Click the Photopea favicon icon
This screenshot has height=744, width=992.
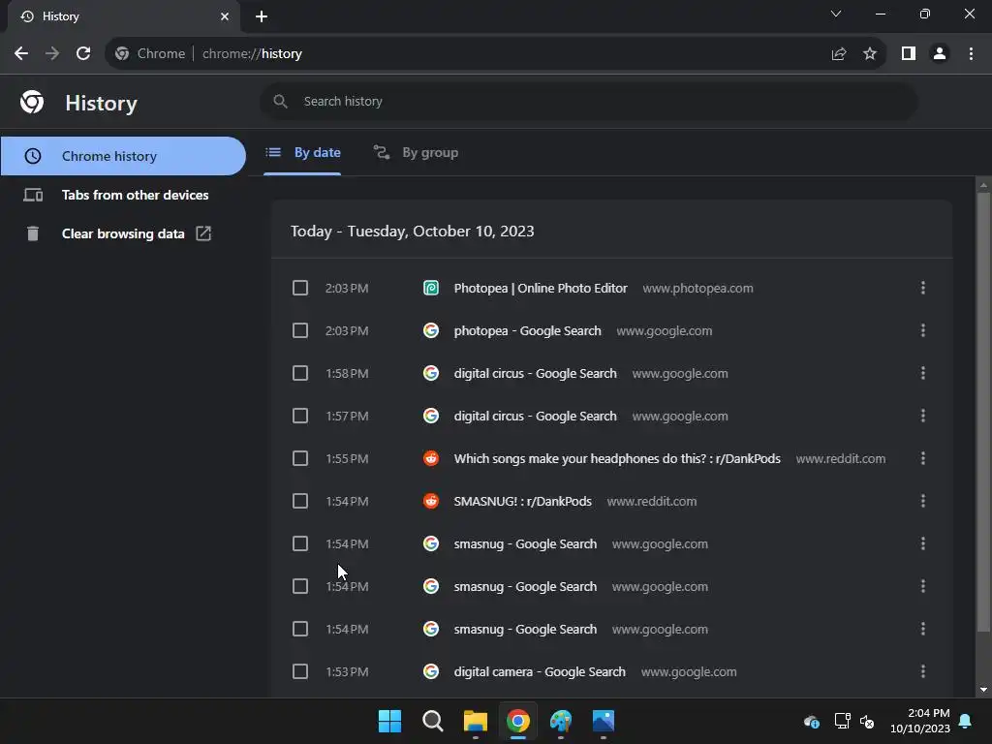431,289
